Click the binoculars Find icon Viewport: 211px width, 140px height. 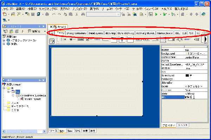tap(83, 14)
